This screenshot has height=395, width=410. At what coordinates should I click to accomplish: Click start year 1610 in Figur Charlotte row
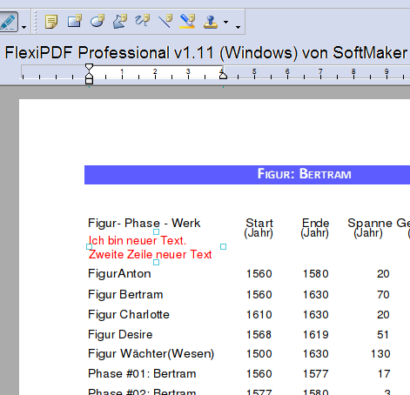click(259, 315)
